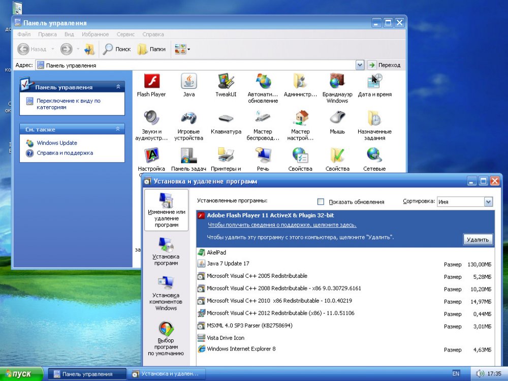Open the Сервис menu

(125, 35)
